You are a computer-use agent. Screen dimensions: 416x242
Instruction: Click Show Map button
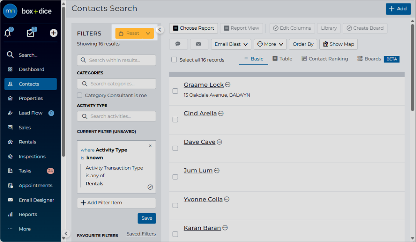click(x=339, y=44)
